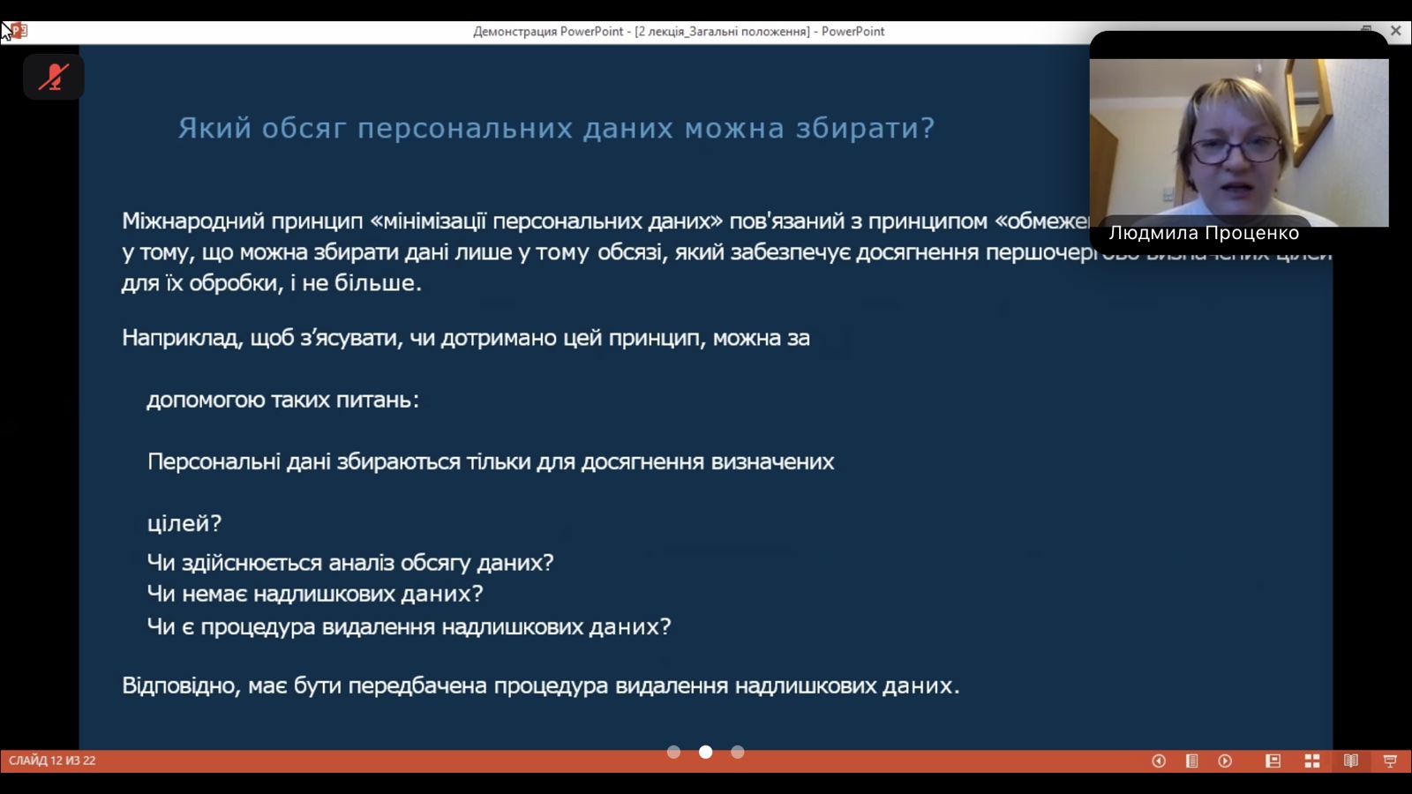The width and height of the screenshot is (1412, 794).
Task: Click the Людмила Проценко video thumbnail
Action: pos(1239,143)
